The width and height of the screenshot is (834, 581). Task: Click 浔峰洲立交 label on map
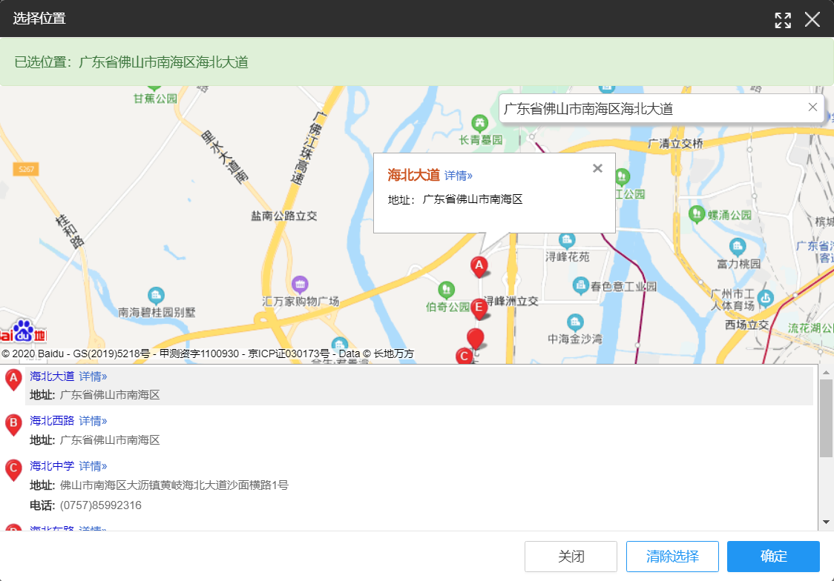[511, 301]
